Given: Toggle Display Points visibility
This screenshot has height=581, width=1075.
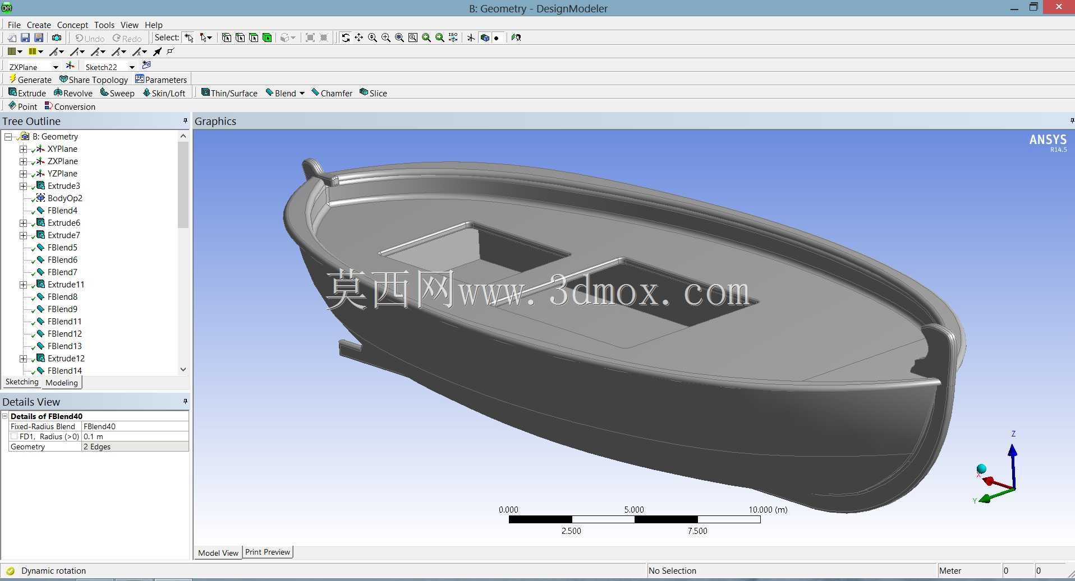Looking at the screenshot, I should point(497,38).
